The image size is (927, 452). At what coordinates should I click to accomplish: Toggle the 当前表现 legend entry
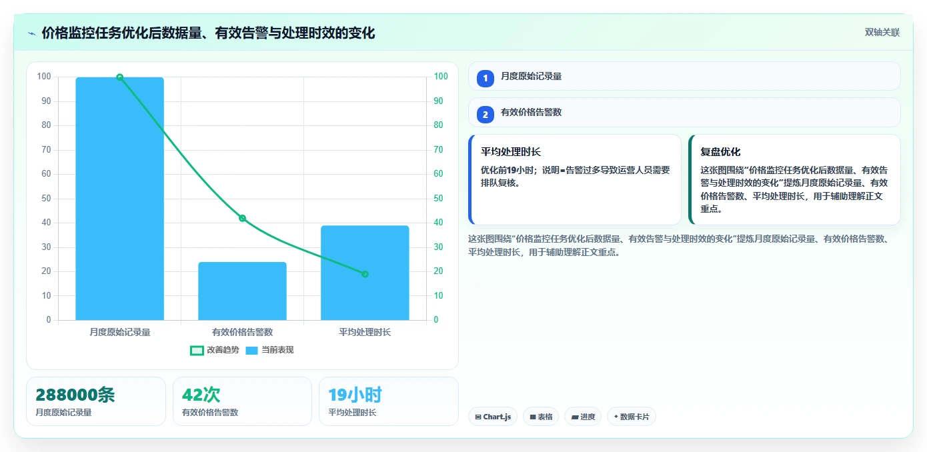[269, 350]
